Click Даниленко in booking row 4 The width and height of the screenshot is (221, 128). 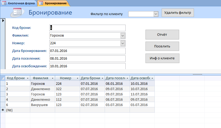coord(43,99)
